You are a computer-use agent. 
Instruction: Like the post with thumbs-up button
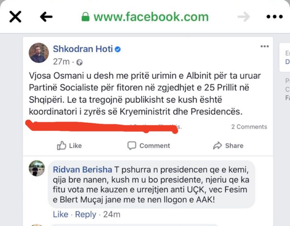tap(69, 146)
